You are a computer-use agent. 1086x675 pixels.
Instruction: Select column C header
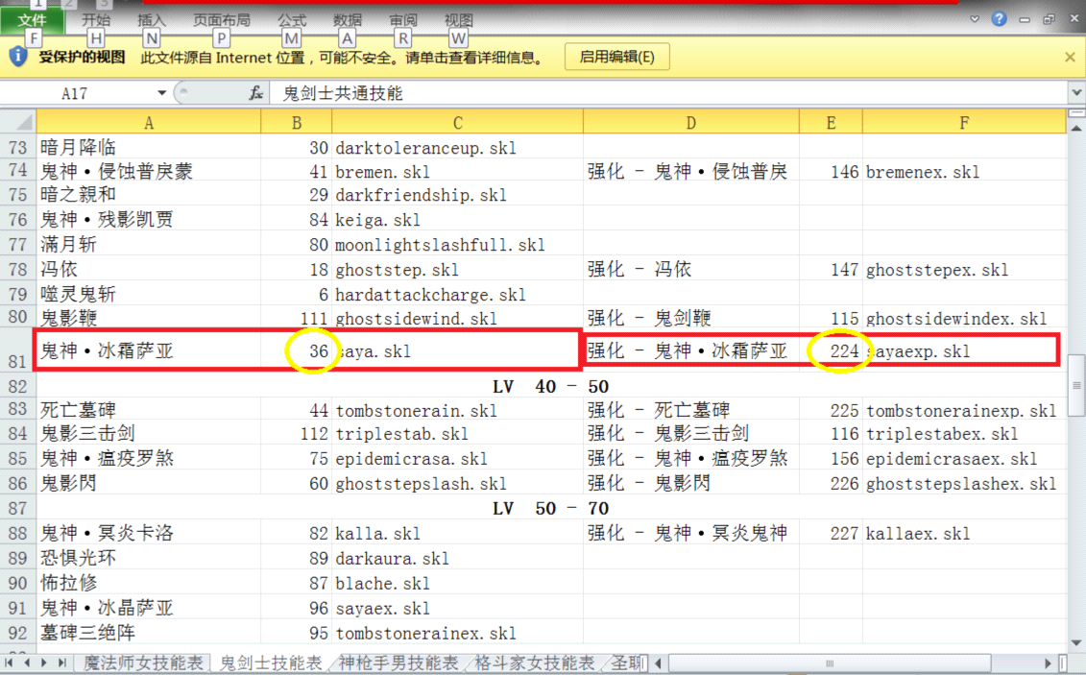pos(457,122)
